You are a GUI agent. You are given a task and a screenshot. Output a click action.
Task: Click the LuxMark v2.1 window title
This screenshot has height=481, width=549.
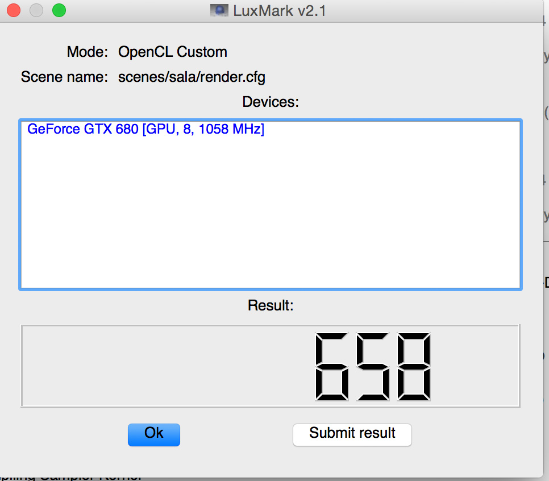point(280,11)
